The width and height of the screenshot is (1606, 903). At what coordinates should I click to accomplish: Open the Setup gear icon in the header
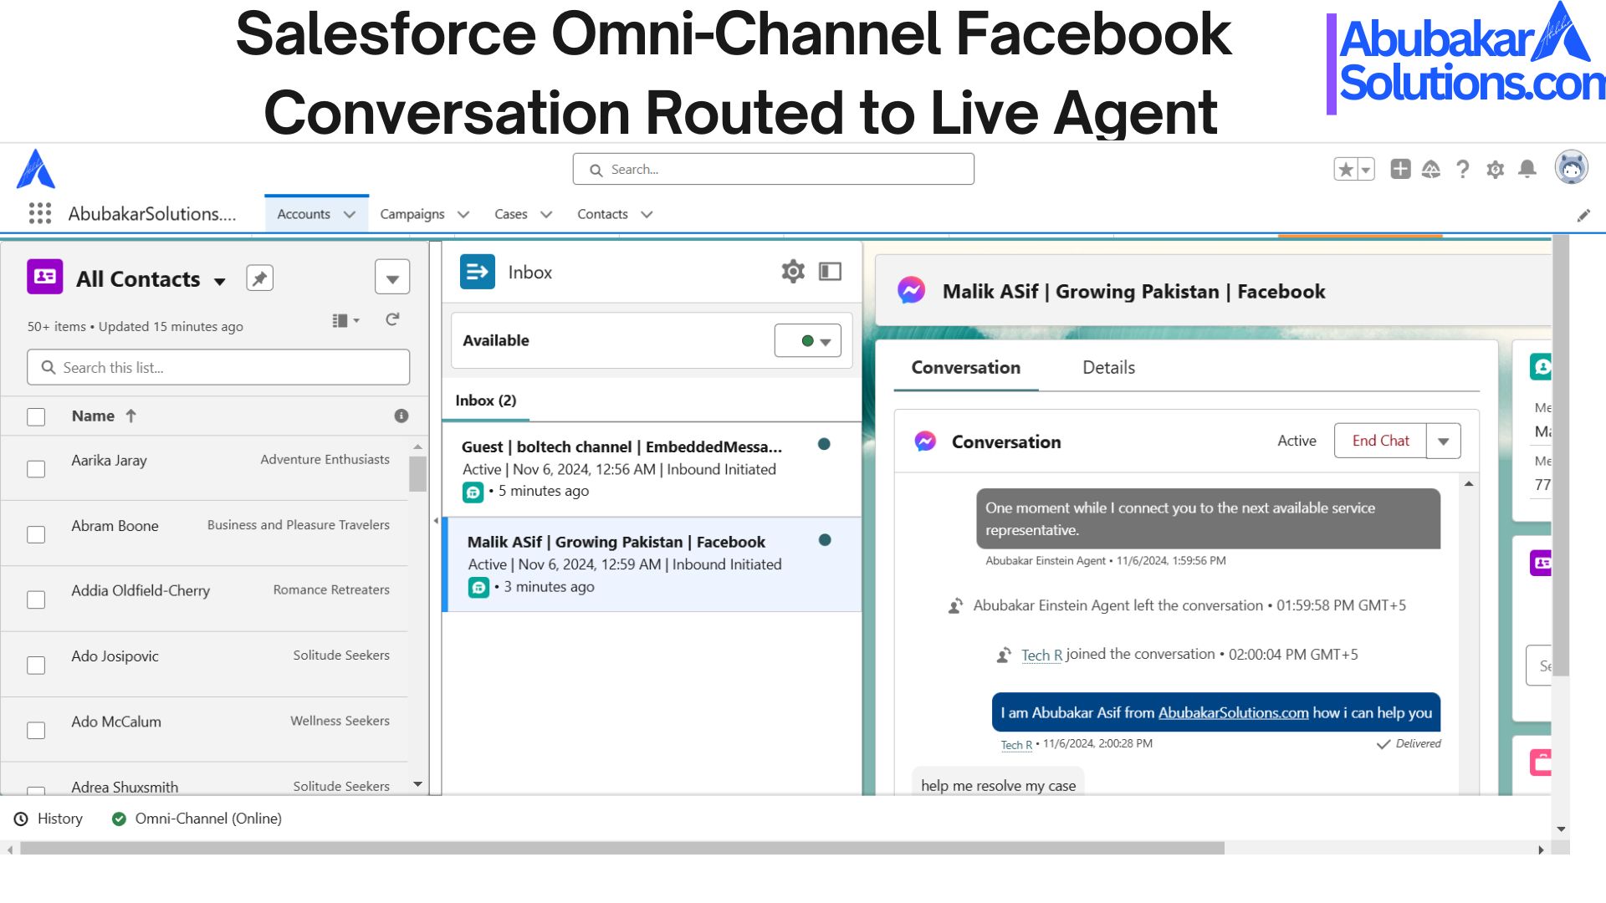(1495, 170)
